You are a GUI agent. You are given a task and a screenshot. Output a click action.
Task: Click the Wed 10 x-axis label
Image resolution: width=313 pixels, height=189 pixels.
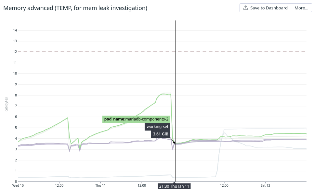tap(18, 186)
